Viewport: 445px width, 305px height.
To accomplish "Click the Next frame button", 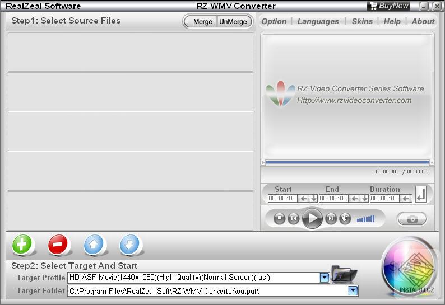I will 331,218.
